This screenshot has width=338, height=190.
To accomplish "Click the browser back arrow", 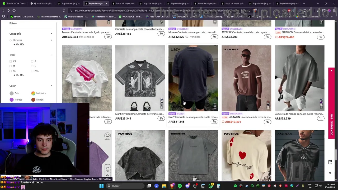I will point(3,11).
